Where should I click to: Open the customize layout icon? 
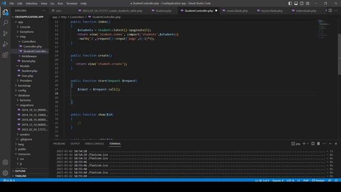click(307, 3)
